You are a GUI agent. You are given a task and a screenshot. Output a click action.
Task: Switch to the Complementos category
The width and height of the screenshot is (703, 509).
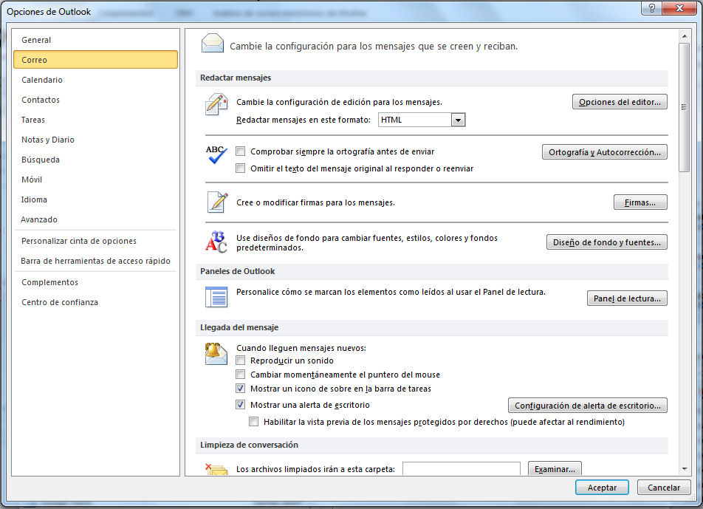(95, 282)
